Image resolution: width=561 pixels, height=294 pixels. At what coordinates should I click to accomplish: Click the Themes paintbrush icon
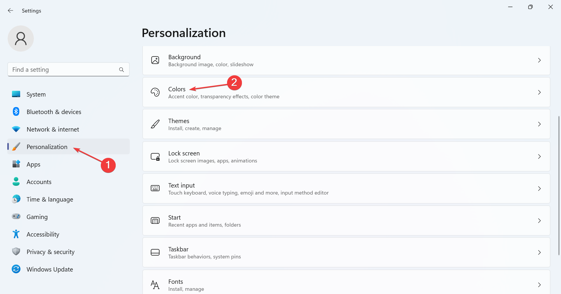pyautogui.click(x=155, y=124)
